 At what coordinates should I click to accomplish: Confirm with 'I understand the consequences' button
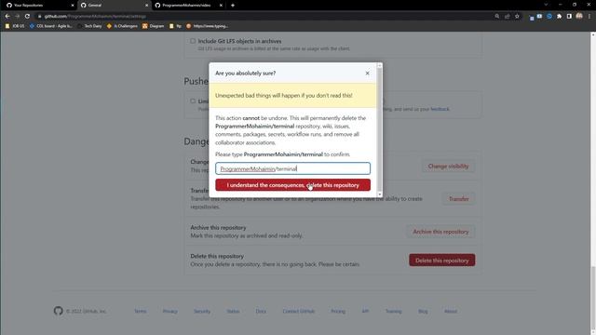pos(292,185)
